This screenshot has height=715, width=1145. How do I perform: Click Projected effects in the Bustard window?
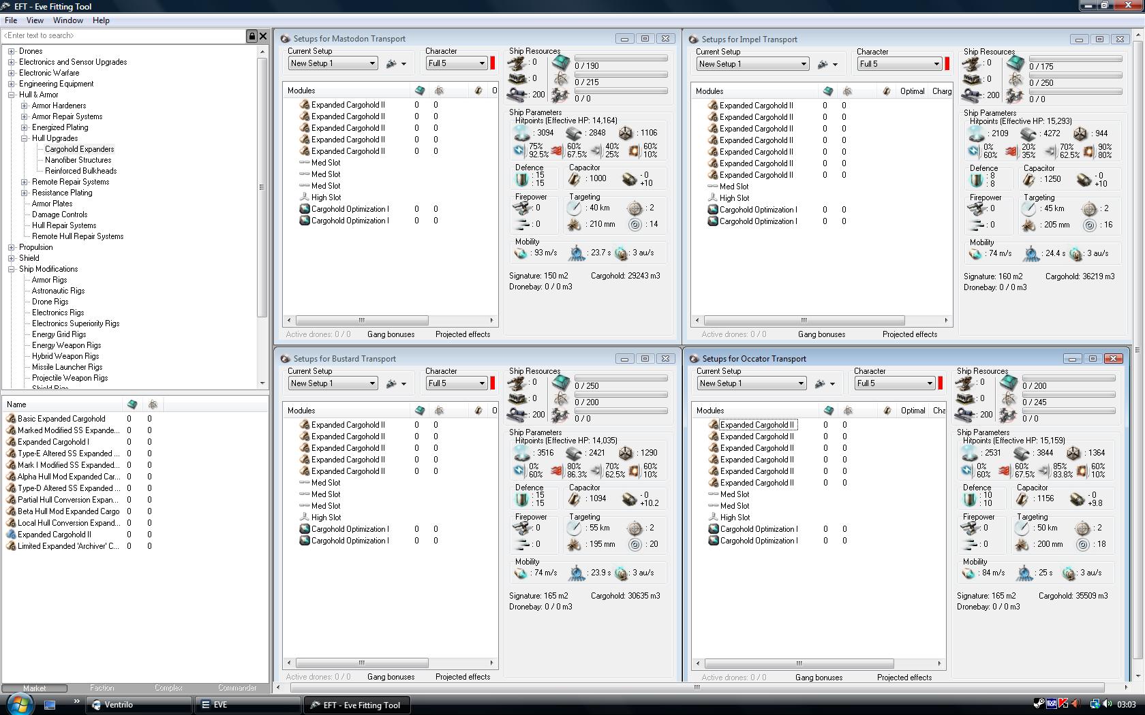pyautogui.click(x=463, y=677)
